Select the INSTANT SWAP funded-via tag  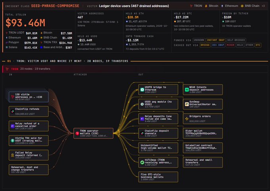(x=216, y=40)
